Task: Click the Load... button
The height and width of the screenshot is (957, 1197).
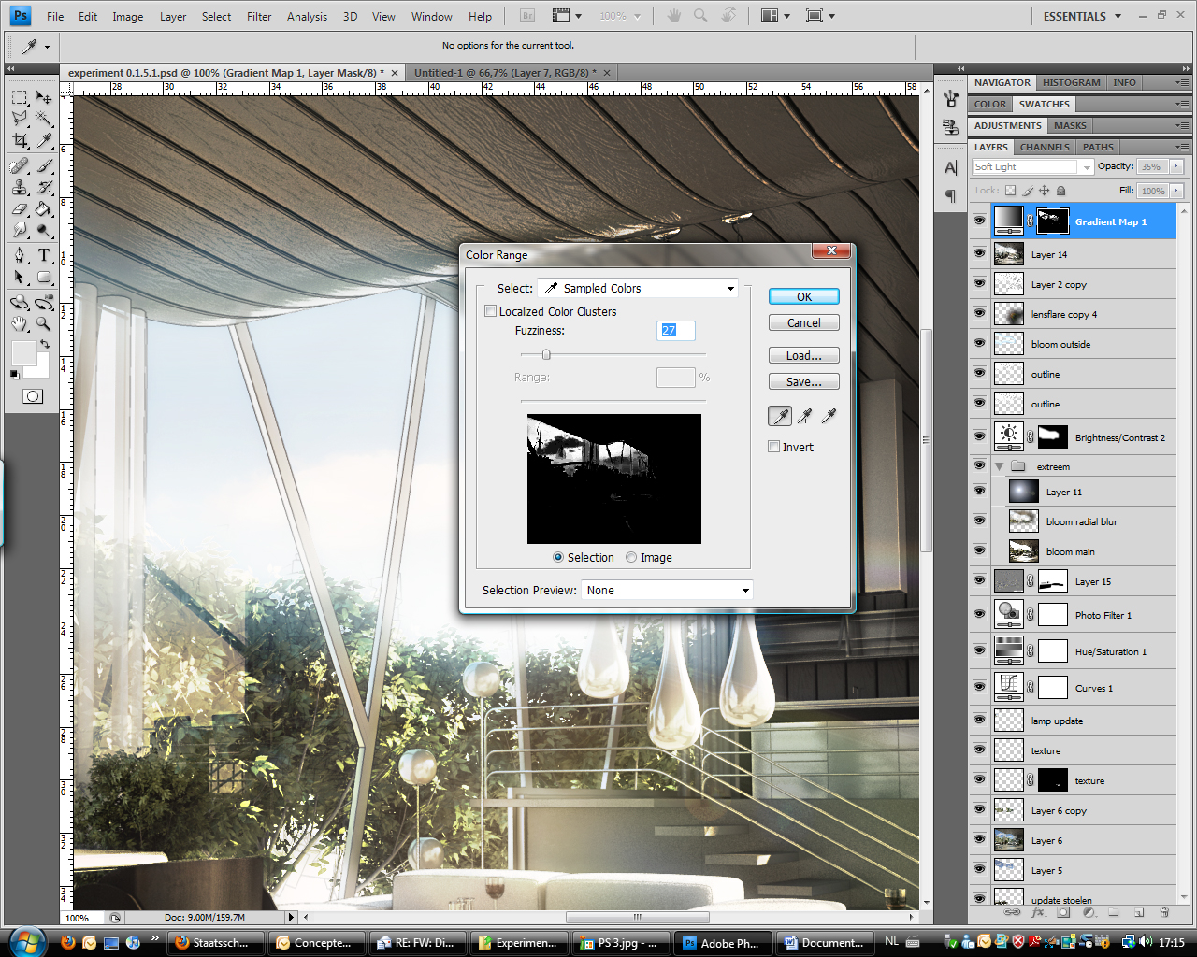Action: point(804,355)
